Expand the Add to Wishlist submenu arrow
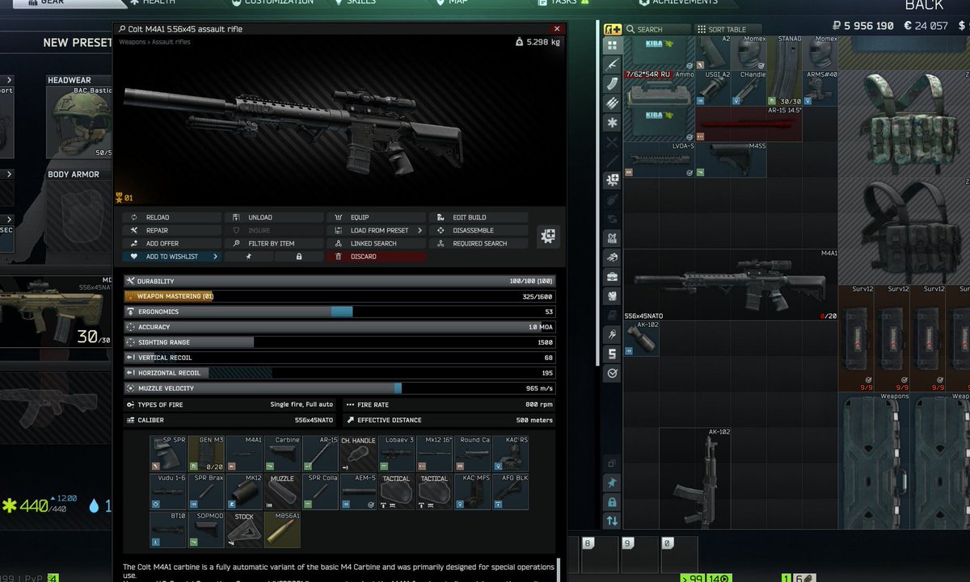 215,257
